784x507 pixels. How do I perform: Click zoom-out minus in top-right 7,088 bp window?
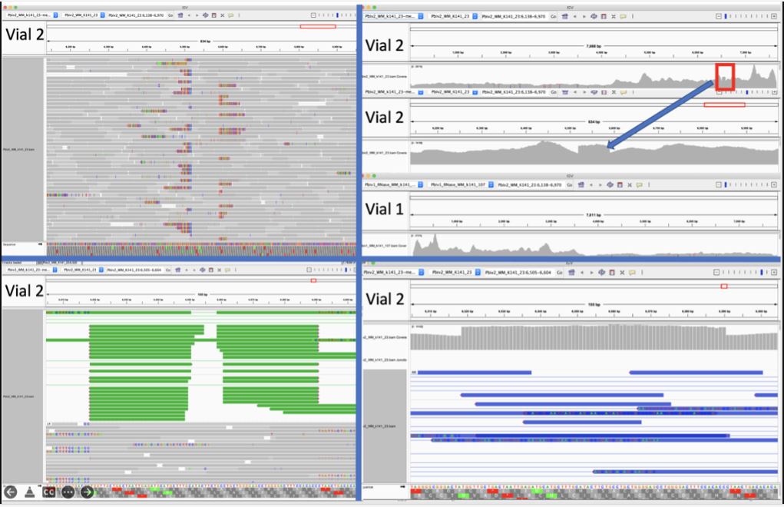pyautogui.click(x=719, y=16)
